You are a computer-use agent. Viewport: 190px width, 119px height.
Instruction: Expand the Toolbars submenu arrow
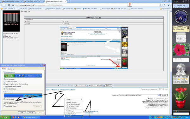click(x=82, y=99)
